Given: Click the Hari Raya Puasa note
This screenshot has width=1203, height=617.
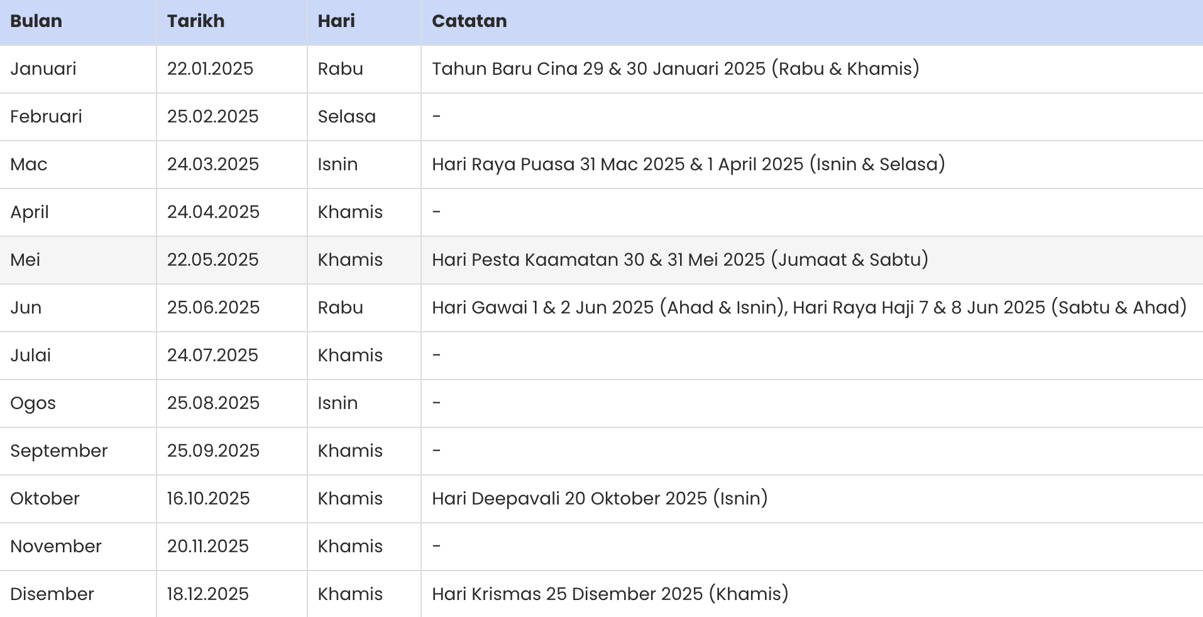Looking at the screenshot, I should (688, 164).
